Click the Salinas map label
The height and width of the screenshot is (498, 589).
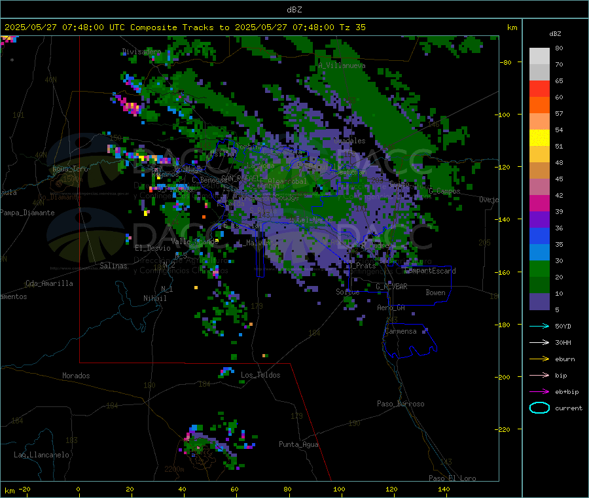pos(113,266)
